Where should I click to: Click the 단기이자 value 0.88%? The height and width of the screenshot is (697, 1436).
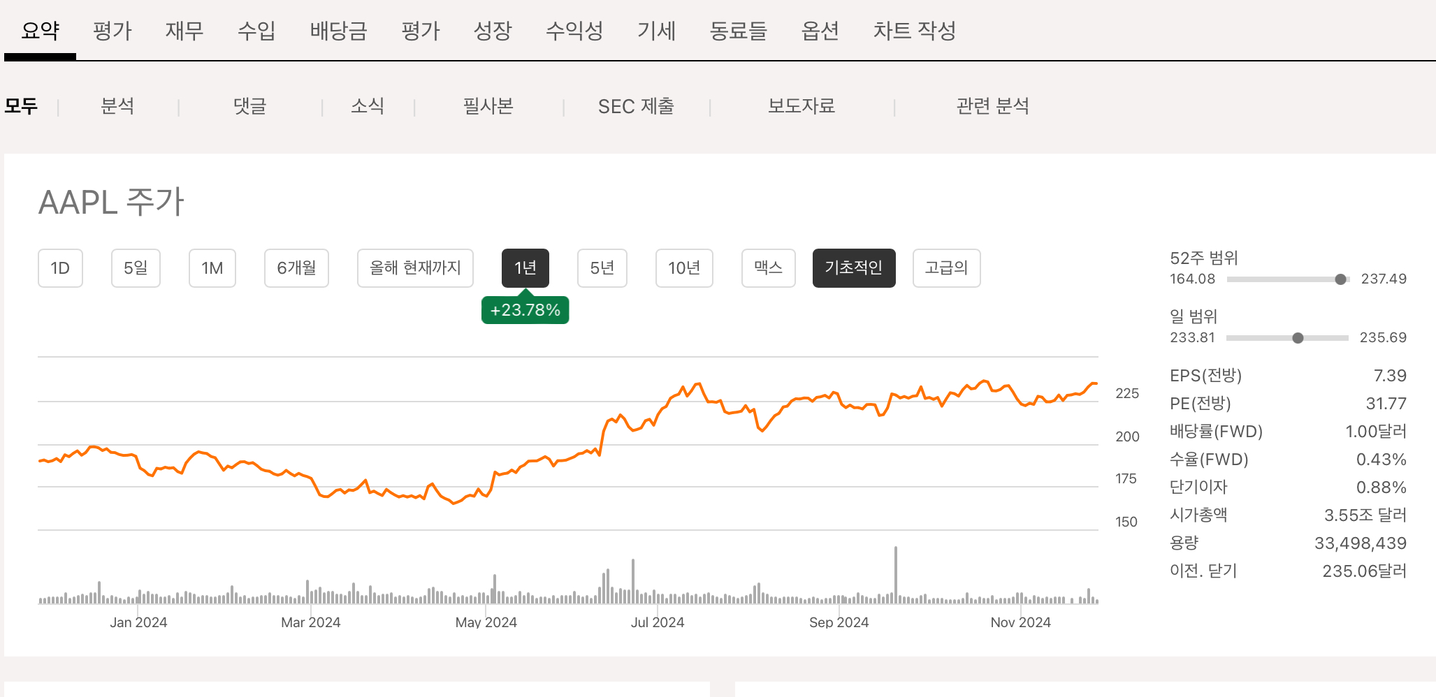coord(1381,487)
